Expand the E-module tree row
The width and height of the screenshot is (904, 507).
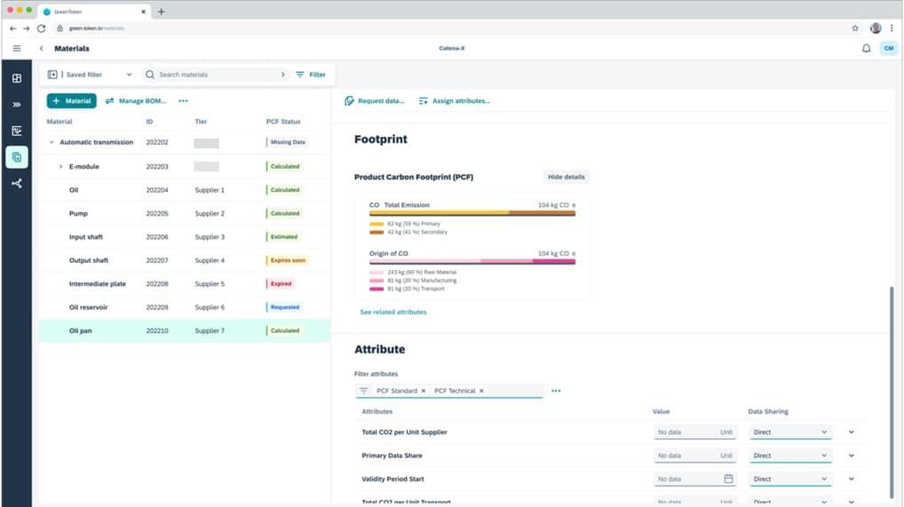(60, 166)
